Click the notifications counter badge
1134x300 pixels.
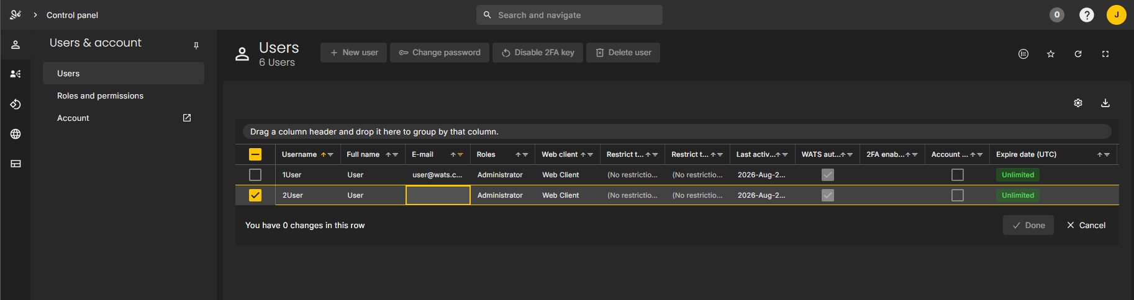tap(1057, 15)
